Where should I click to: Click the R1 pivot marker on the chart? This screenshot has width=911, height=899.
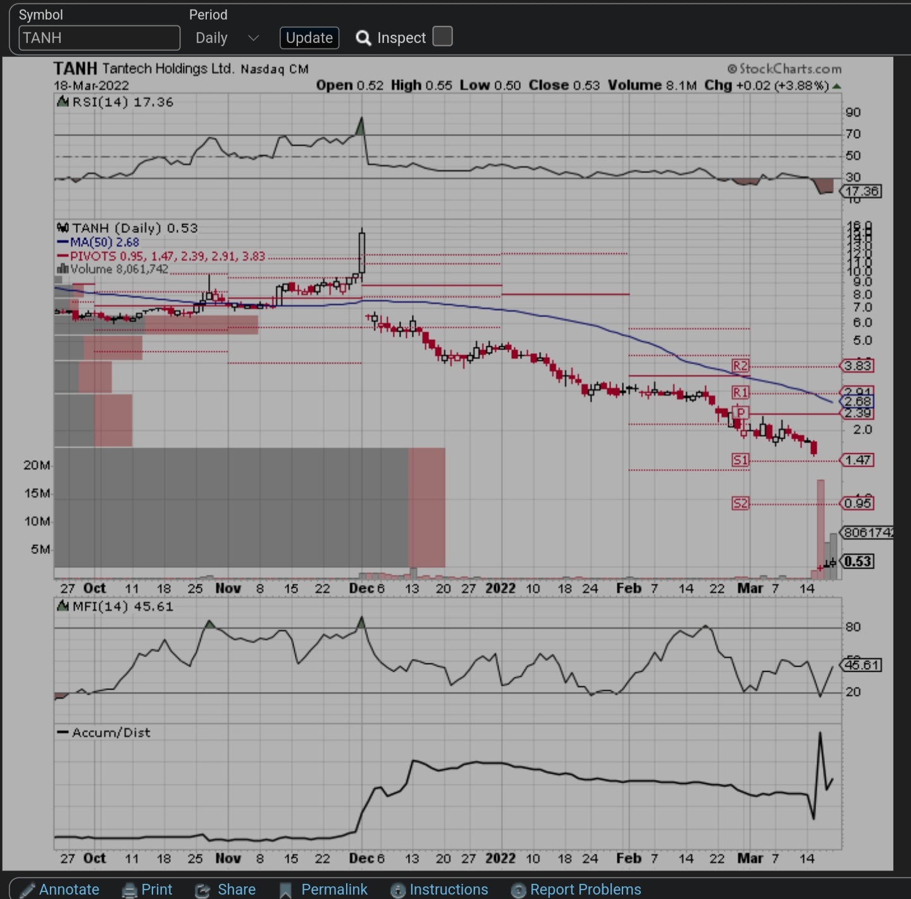click(740, 393)
